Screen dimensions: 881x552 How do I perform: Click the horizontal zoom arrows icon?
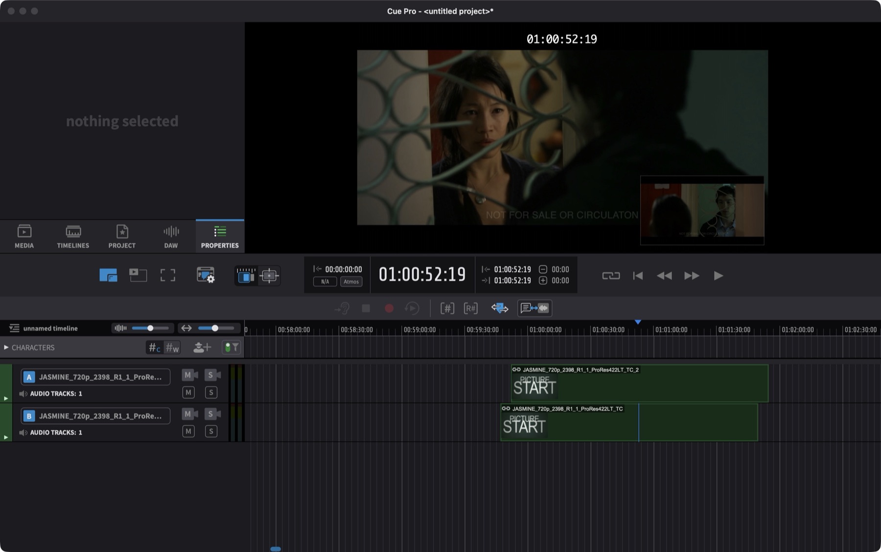(x=186, y=328)
